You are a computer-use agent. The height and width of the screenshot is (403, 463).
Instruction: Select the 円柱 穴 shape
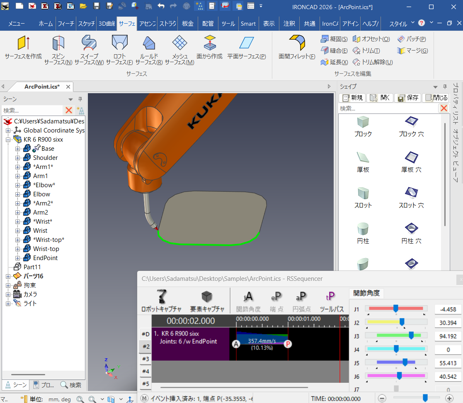coord(411,233)
